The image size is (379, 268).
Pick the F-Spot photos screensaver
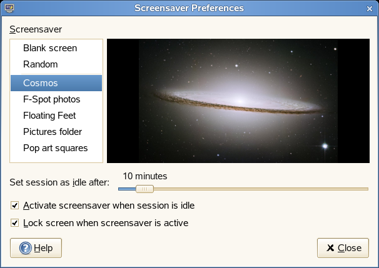52,99
